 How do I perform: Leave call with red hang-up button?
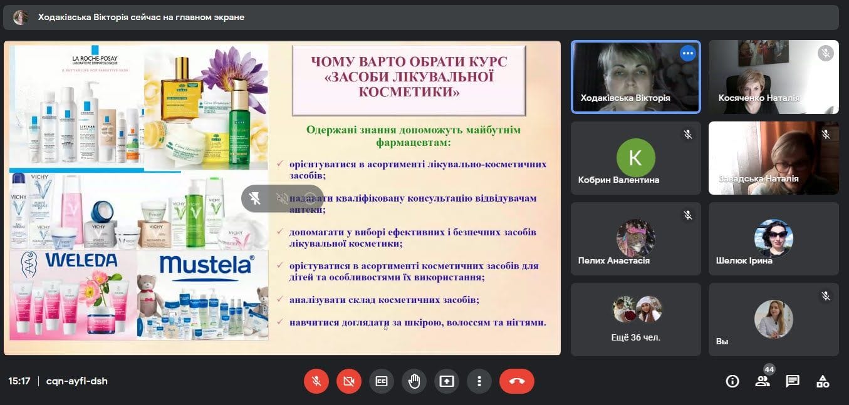(x=517, y=381)
